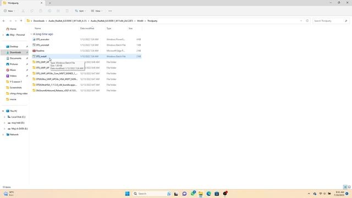Go forward with the Forward arrow
Screen dimensions: 352x198
pos(10,21)
